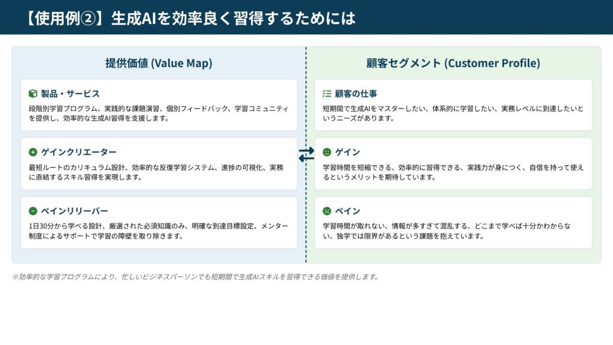This screenshot has width=613, height=345.
Task: Select description text starting with 段階別学習プログラム
Action: click(159, 113)
